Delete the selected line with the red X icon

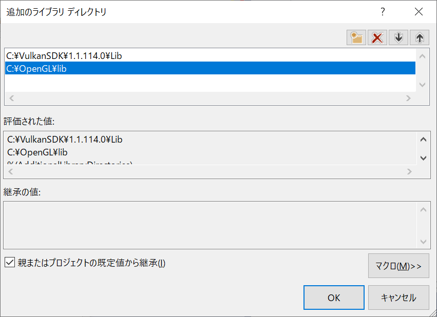[x=377, y=37]
